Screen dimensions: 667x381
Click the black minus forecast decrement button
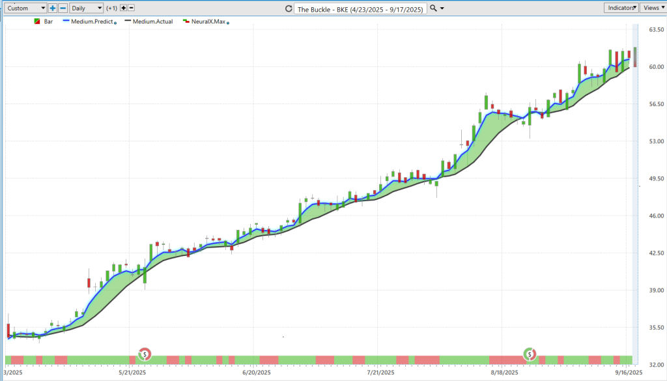coord(132,8)
